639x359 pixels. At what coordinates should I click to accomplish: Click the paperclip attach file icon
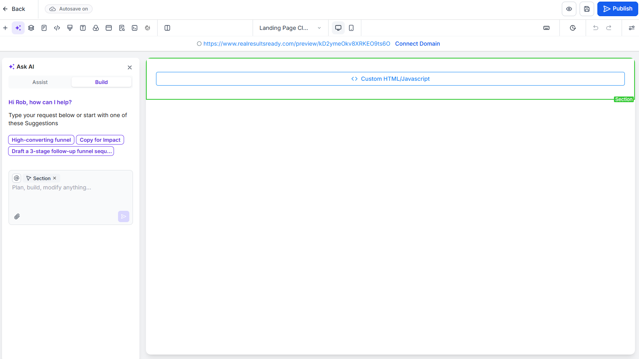17,216
